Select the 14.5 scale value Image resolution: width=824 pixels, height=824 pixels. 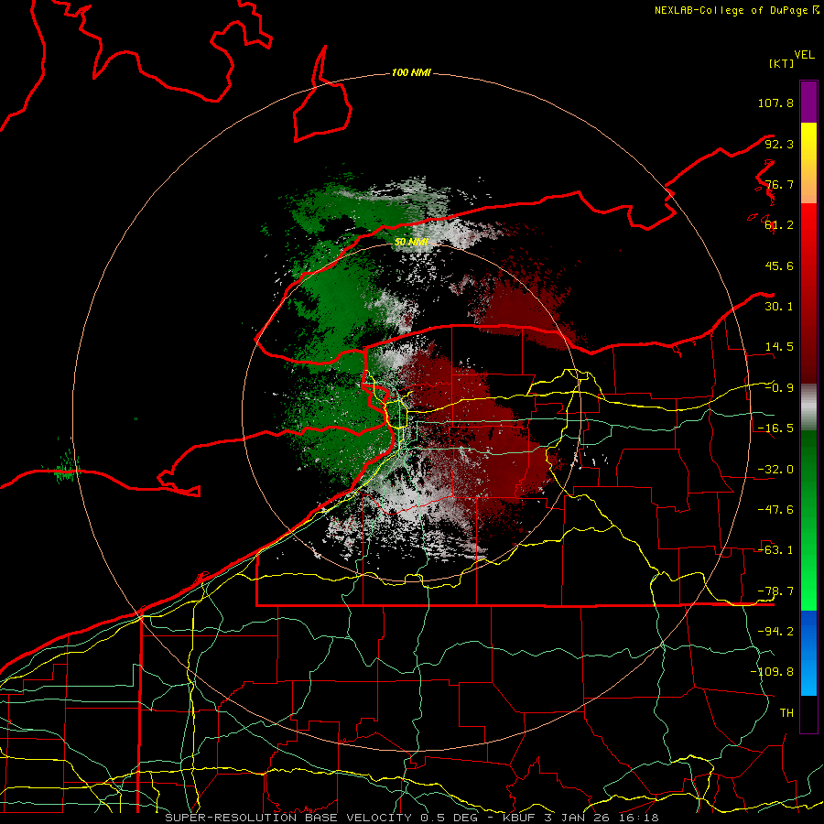coord(779,347)
